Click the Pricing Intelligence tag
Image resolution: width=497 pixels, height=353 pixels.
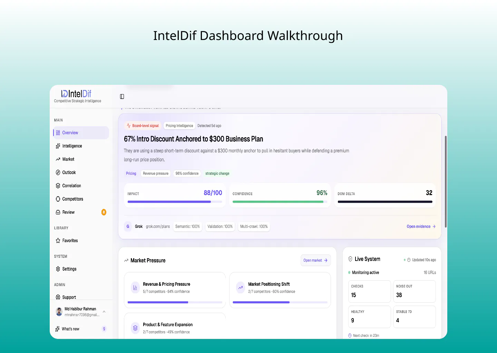coord(179,126)
